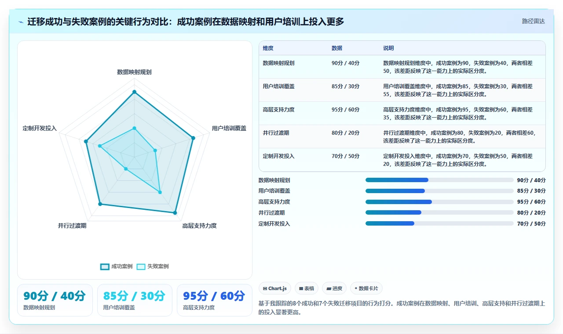Click the 用户培训覆盖 progress bar

click(439, 191)
